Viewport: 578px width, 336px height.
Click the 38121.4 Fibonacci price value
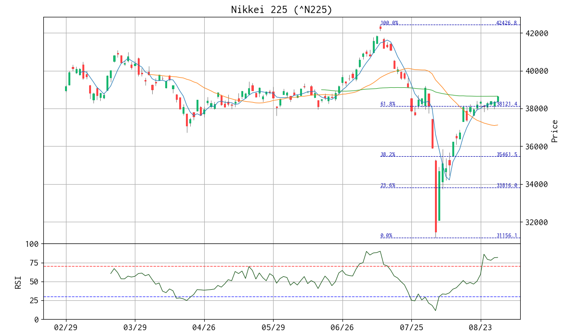tap(507, 104)
